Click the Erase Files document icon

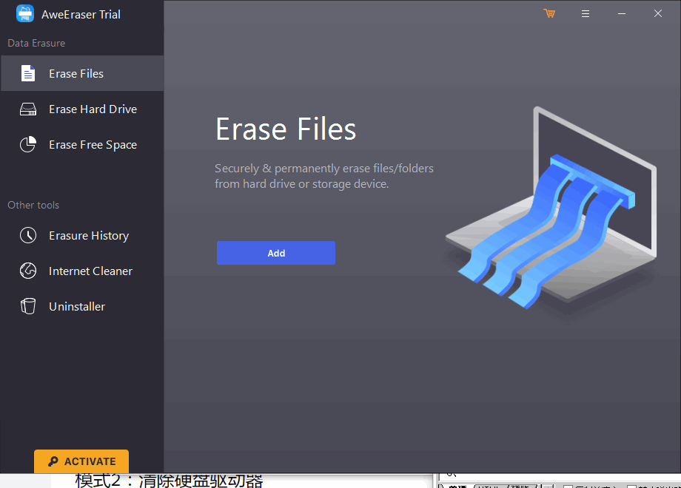[x=28, y=73]
